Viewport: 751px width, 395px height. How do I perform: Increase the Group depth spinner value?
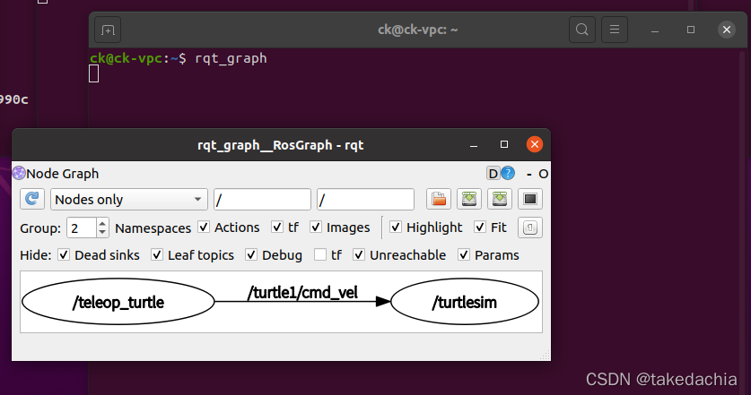pos(102,223)
